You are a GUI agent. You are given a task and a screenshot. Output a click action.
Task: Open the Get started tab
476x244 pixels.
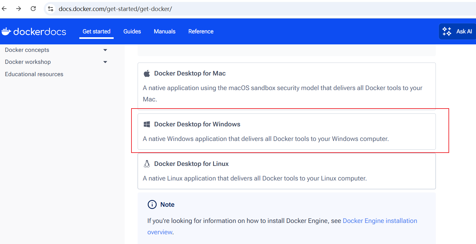click(96, 31)
